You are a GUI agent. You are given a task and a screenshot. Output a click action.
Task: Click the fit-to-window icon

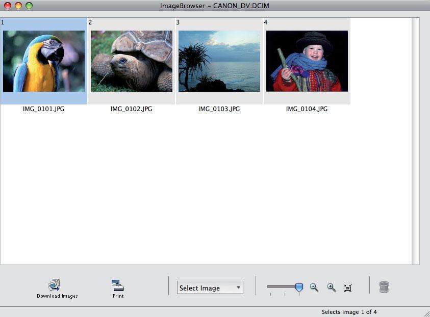coord(348,288)
